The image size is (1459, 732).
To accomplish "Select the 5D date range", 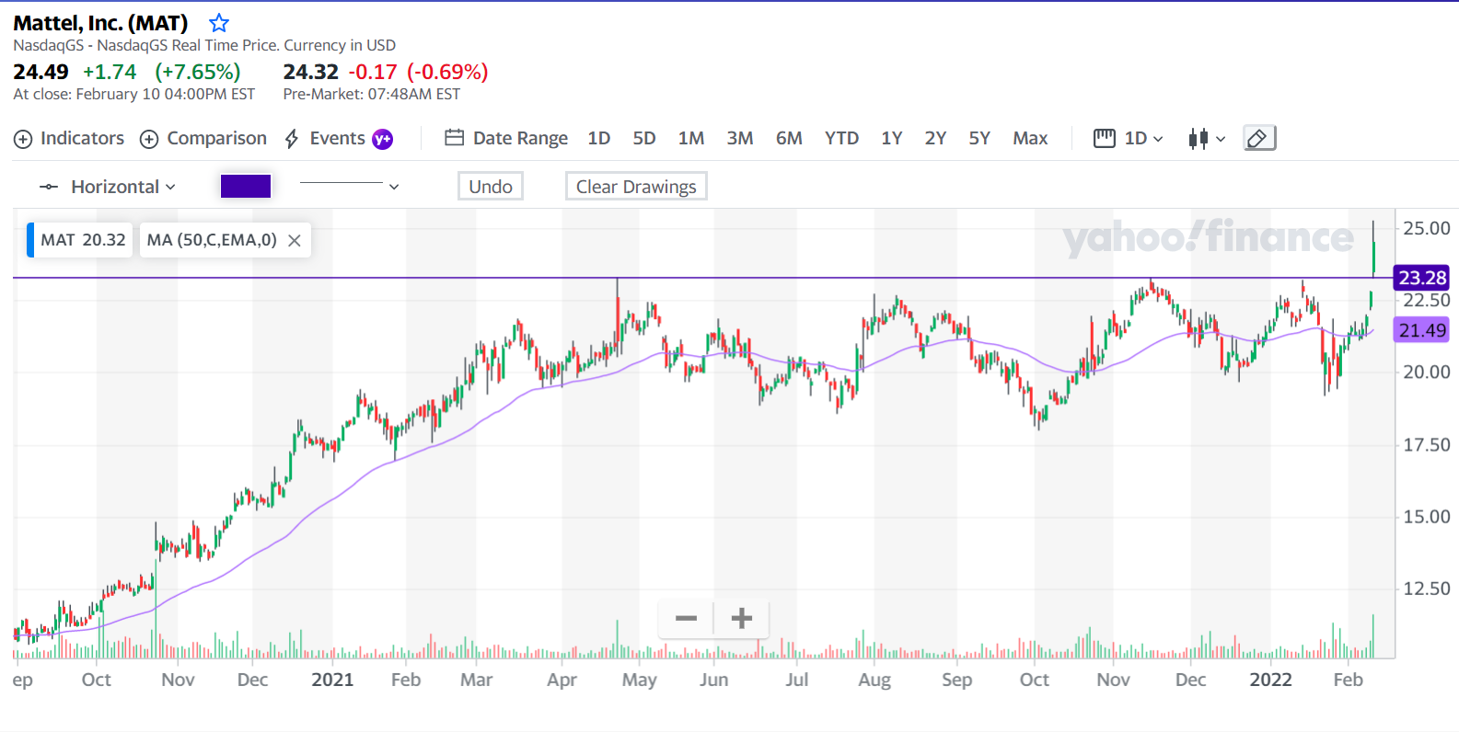I will pyautogui.click(x=644, y=138).
